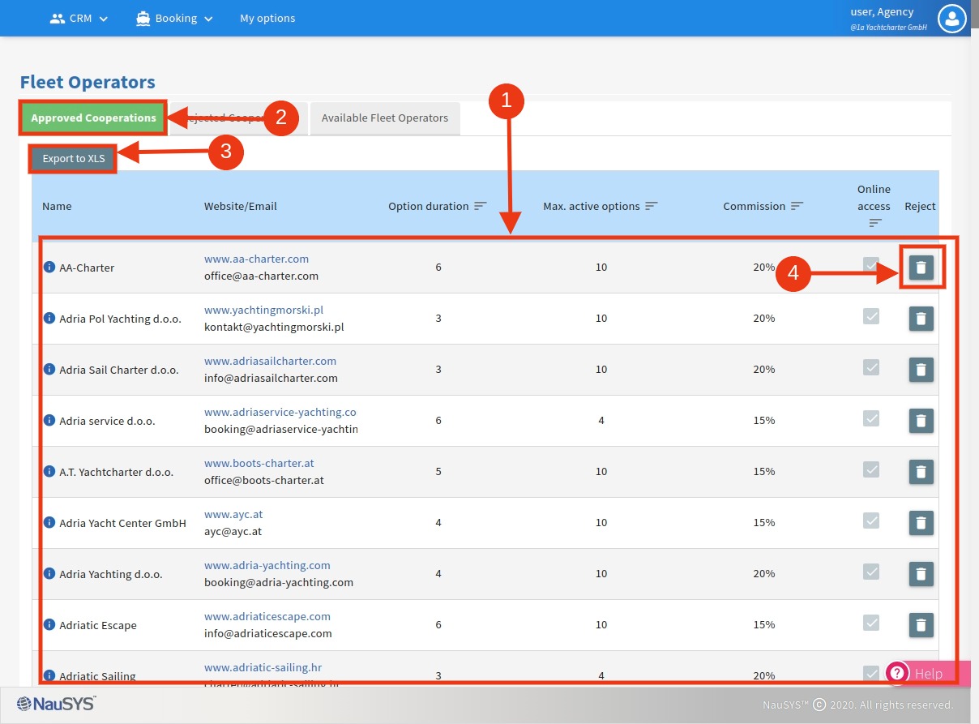Toggle Online access for Adria Yacht Center GmbH

pyautogui.click(x=871, y=521)
